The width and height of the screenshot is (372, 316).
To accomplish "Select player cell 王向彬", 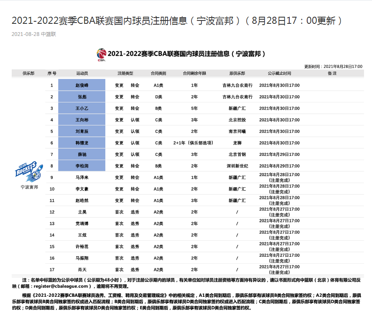I will (x=82, y=120).
